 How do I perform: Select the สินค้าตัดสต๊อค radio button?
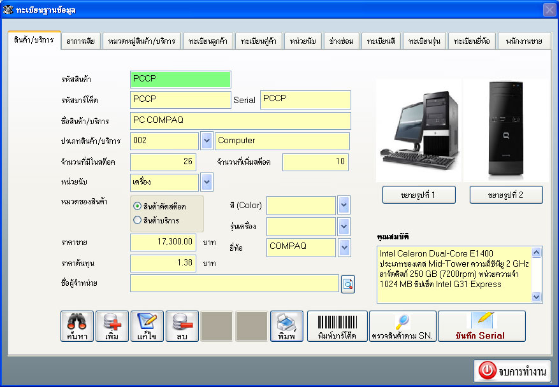point(138,207)
